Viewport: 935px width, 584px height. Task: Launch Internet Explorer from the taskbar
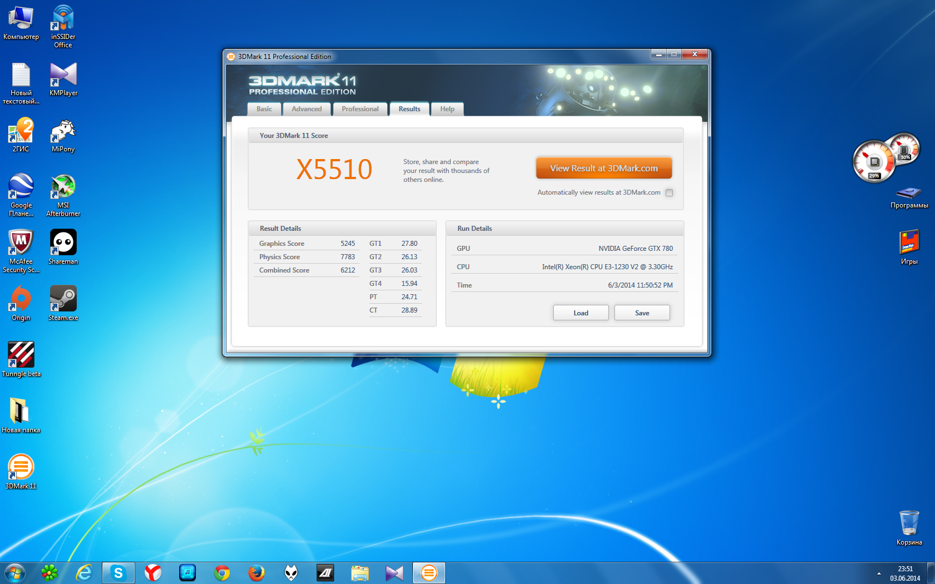pyautogui.click(x=84, y=573)
